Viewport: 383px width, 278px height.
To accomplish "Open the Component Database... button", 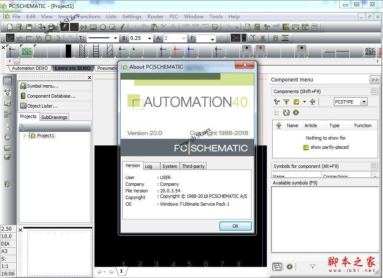I will pos(55,96).
